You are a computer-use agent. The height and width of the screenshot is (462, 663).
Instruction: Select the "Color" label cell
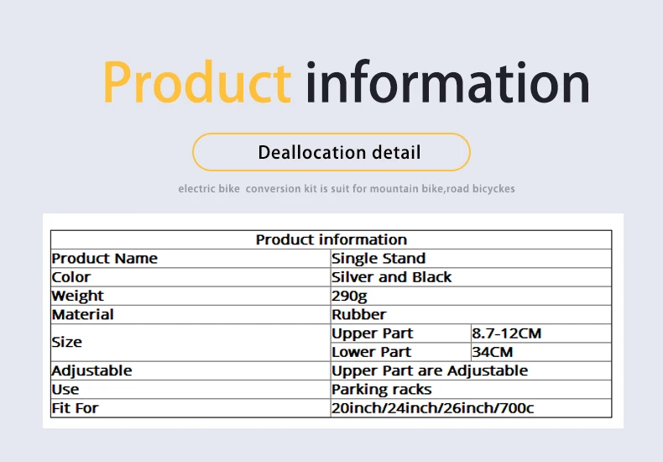(x=191, y=277)
